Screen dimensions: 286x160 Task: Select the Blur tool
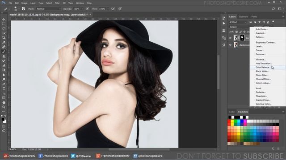coord(4,75)
